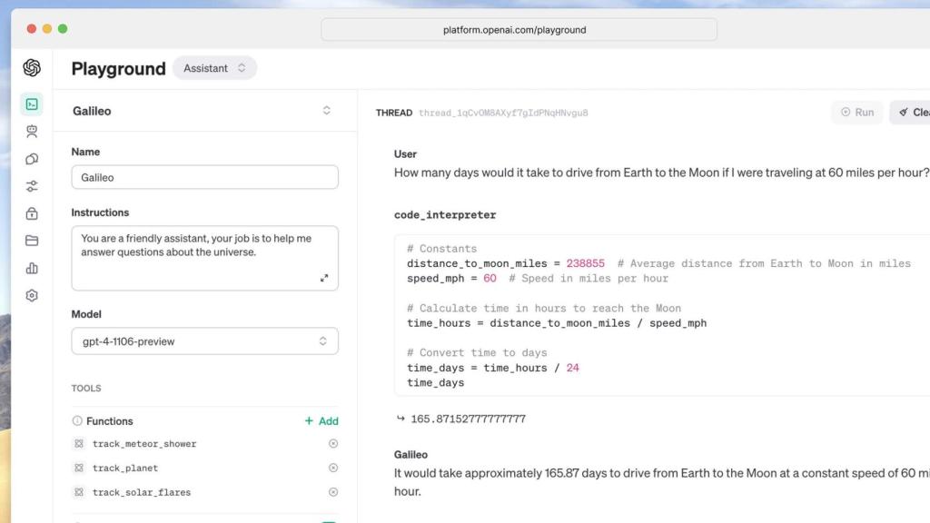Click the THREAD label
930x523 pixels.
[394, 113]
